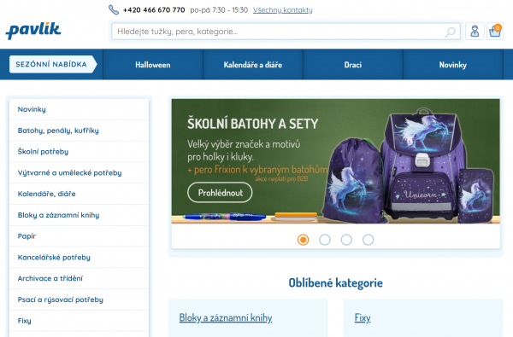
Task: Focus the product search field
Action: [x=286, y=32]
